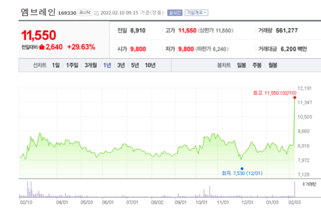Show the 10년 chart range

coord(150,65)
